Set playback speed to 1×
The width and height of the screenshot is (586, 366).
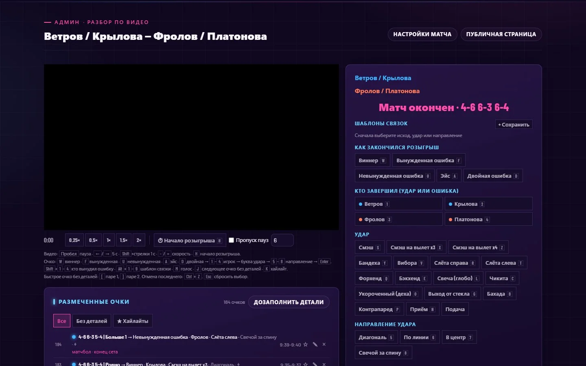pyautogui.click(x=109, y=240)
